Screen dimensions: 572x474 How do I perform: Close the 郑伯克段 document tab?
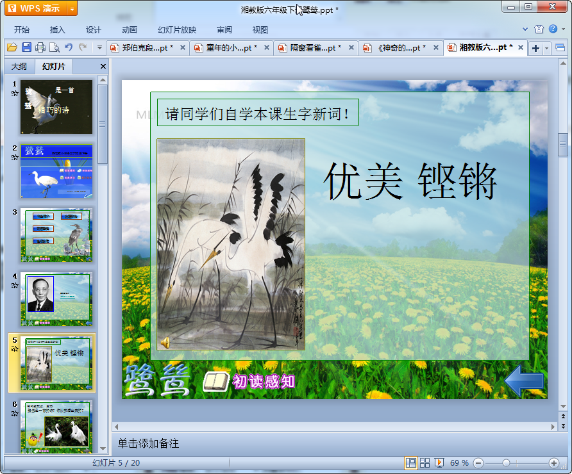183,47
